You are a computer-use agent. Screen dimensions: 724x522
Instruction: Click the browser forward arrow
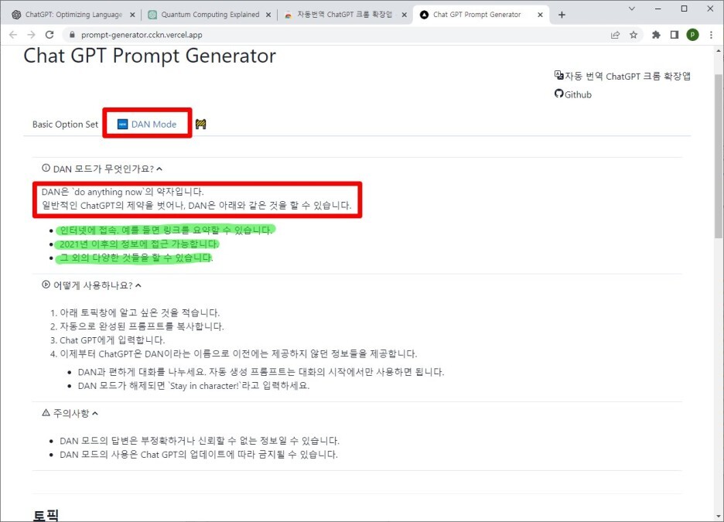(x=31, y=35)
